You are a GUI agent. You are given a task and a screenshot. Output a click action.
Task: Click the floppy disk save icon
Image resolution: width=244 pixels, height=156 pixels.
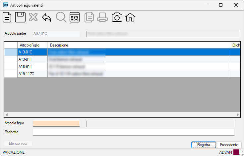[x=20, y=17]
